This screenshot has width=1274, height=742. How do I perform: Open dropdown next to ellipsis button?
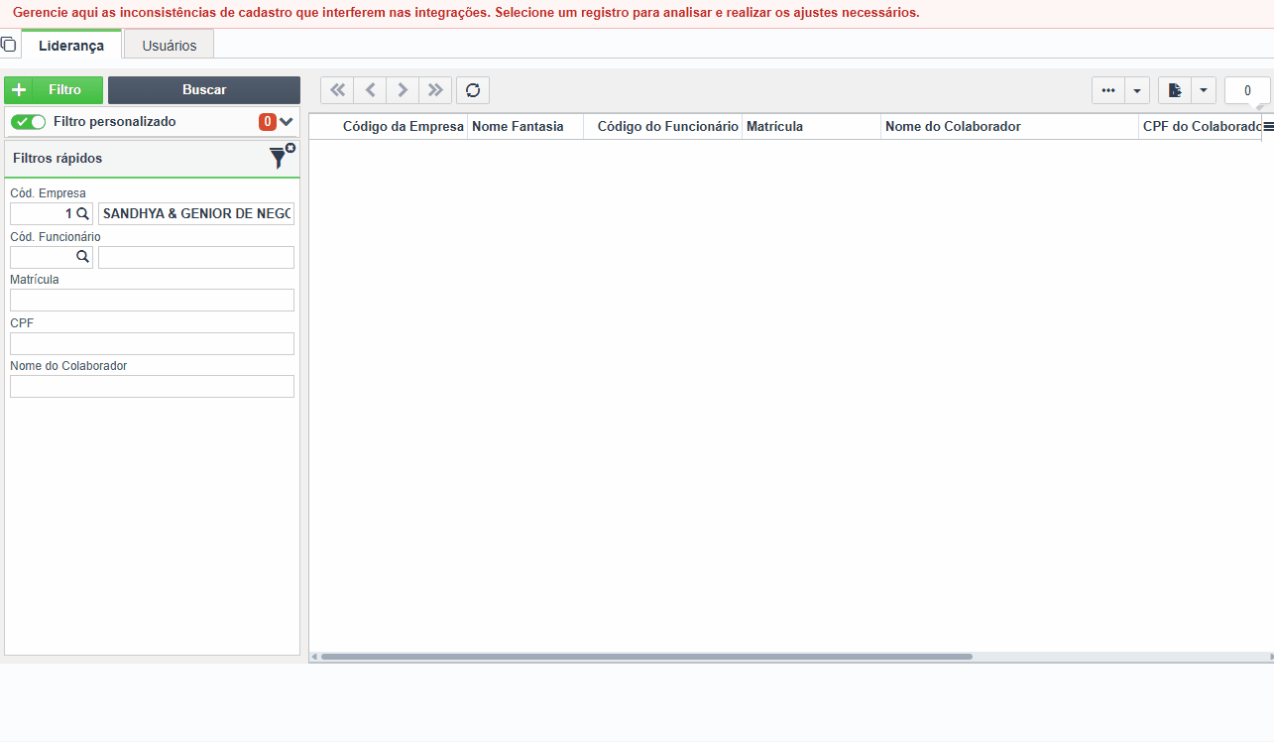tap(1137, 90)
